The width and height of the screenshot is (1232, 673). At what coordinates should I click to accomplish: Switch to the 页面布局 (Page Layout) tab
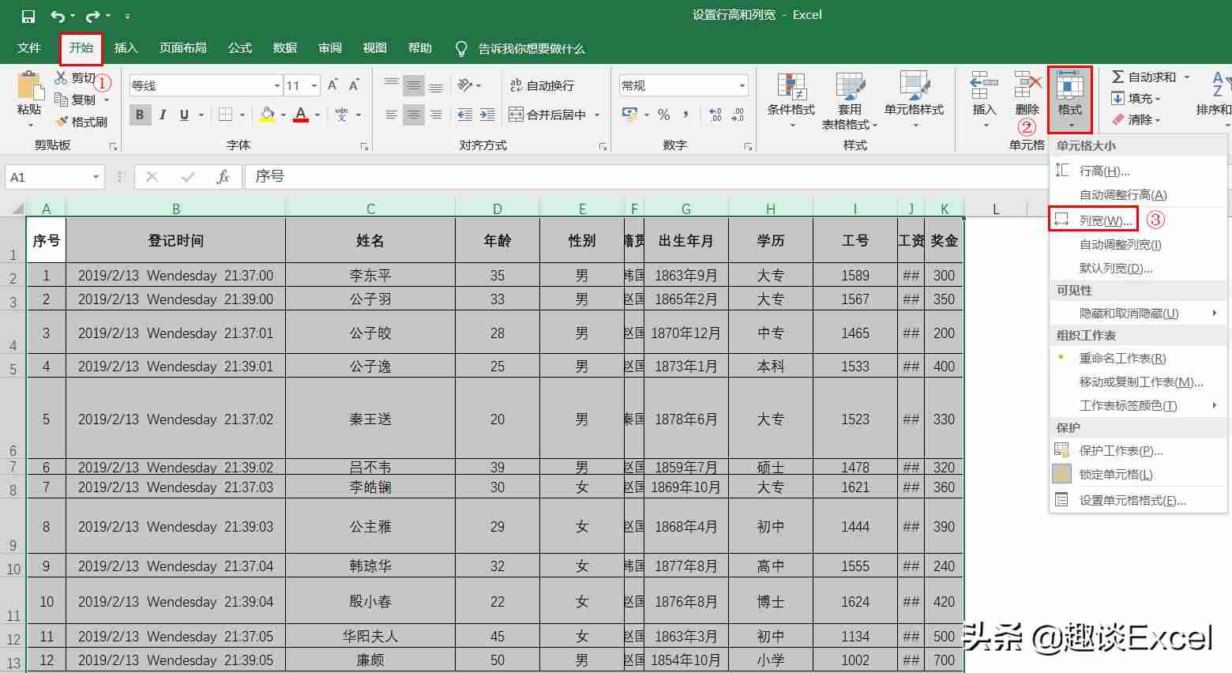point(183,48)
